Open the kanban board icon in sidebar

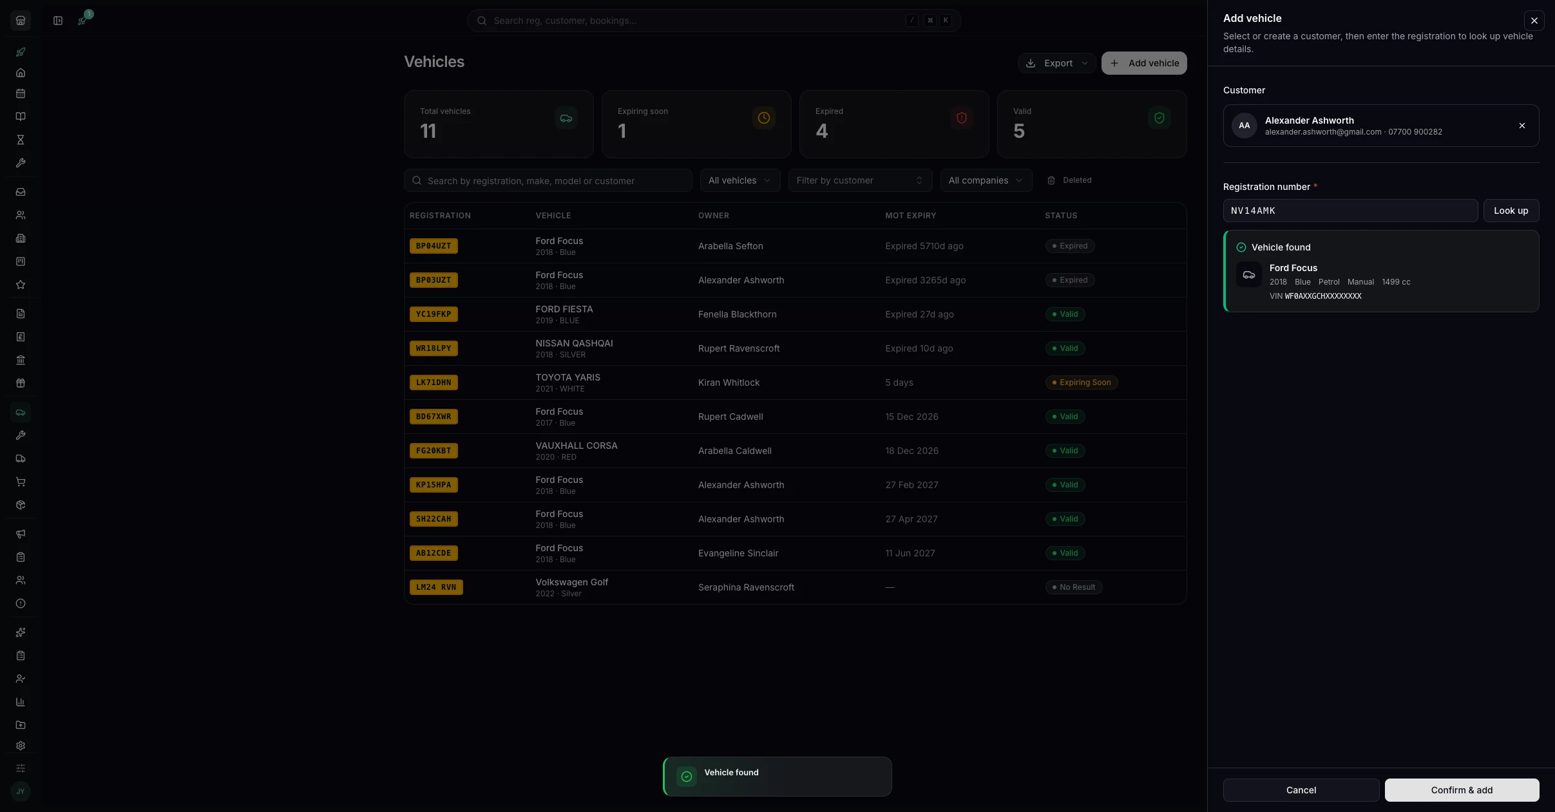tap(21, 261)
